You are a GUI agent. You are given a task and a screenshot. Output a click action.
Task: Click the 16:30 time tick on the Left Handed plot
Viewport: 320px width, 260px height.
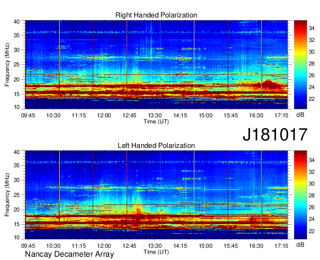(x=256, y=246)
